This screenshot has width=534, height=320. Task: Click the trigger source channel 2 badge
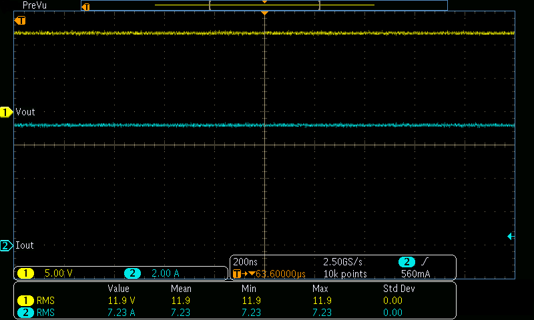[407, 262]
